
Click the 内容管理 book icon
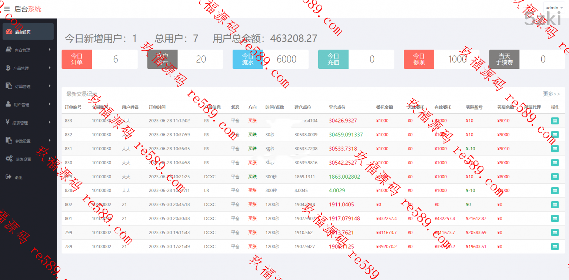click(9, 50)
